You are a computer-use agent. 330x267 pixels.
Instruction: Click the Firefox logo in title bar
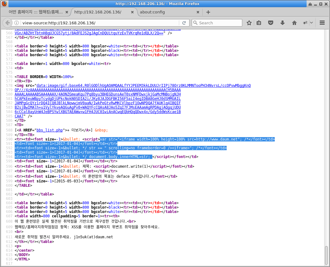coord(4,3)
